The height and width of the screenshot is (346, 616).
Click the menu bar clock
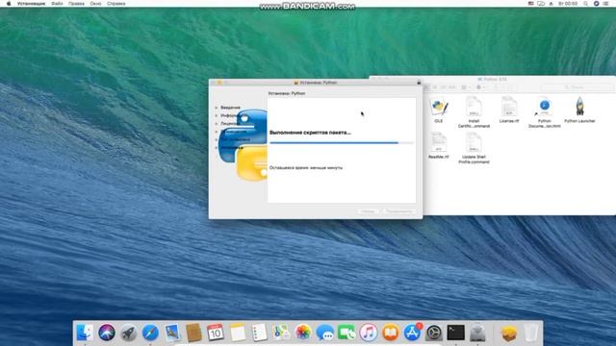pos(568,4)
